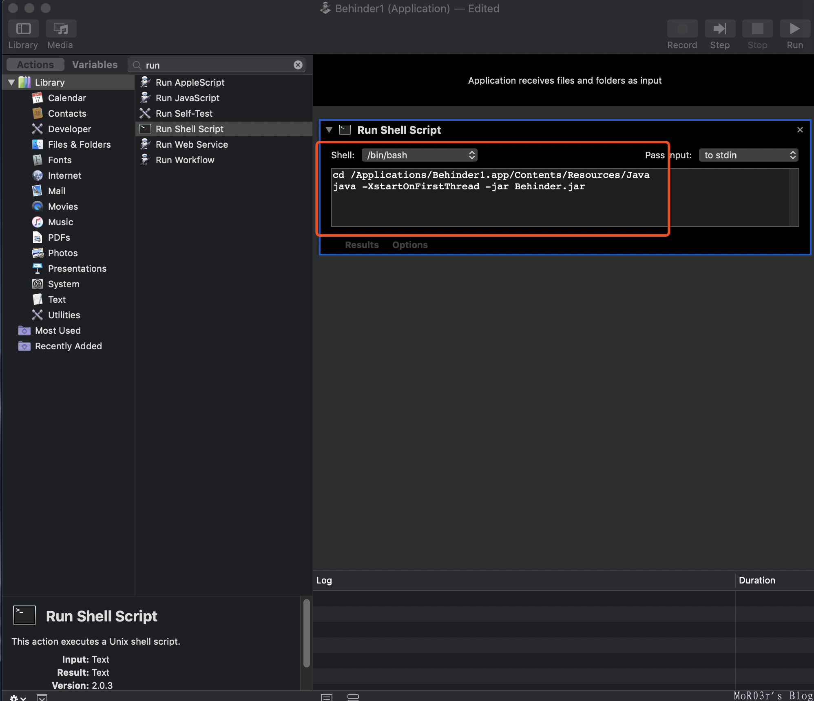Collapse the Library tree disclosure triangle

[11, 82]
